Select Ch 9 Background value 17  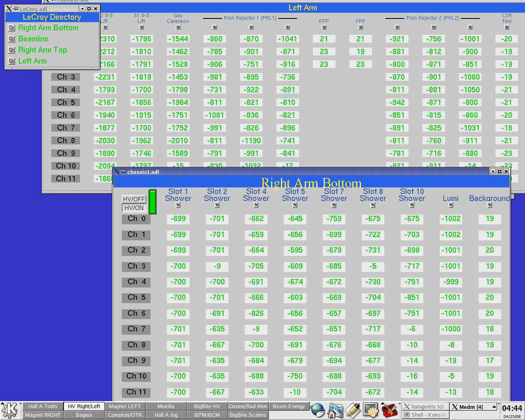[x=490, y=361]
